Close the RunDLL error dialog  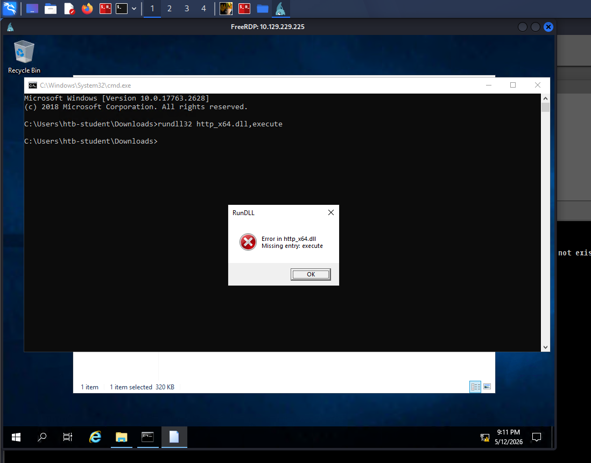click(331, 213)
